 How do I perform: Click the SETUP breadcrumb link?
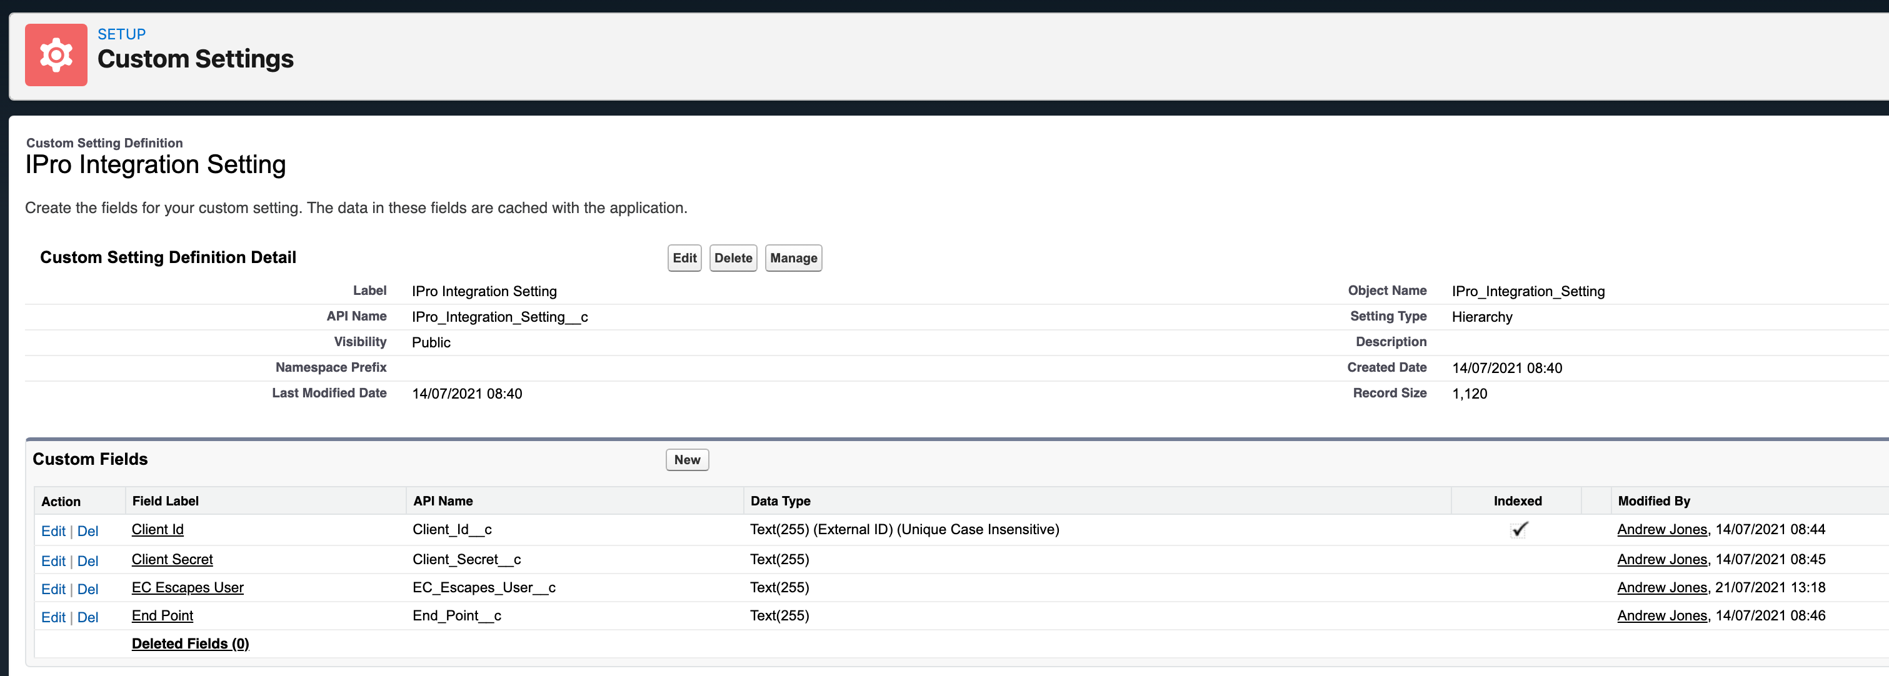[x=122, y=34]
